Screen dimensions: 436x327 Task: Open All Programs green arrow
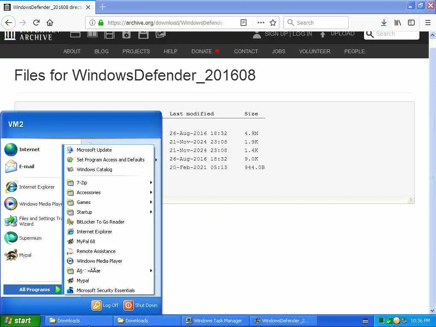57,290
